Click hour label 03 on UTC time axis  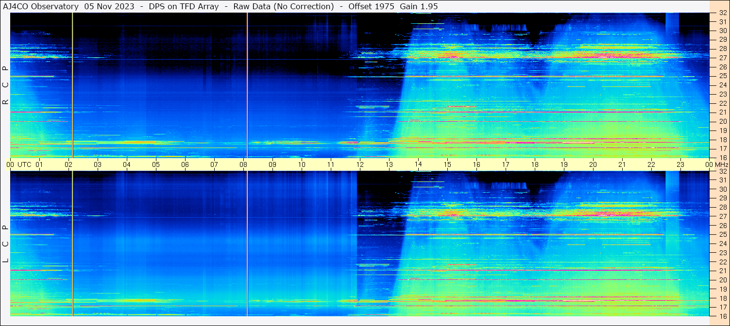coord(98,164)
